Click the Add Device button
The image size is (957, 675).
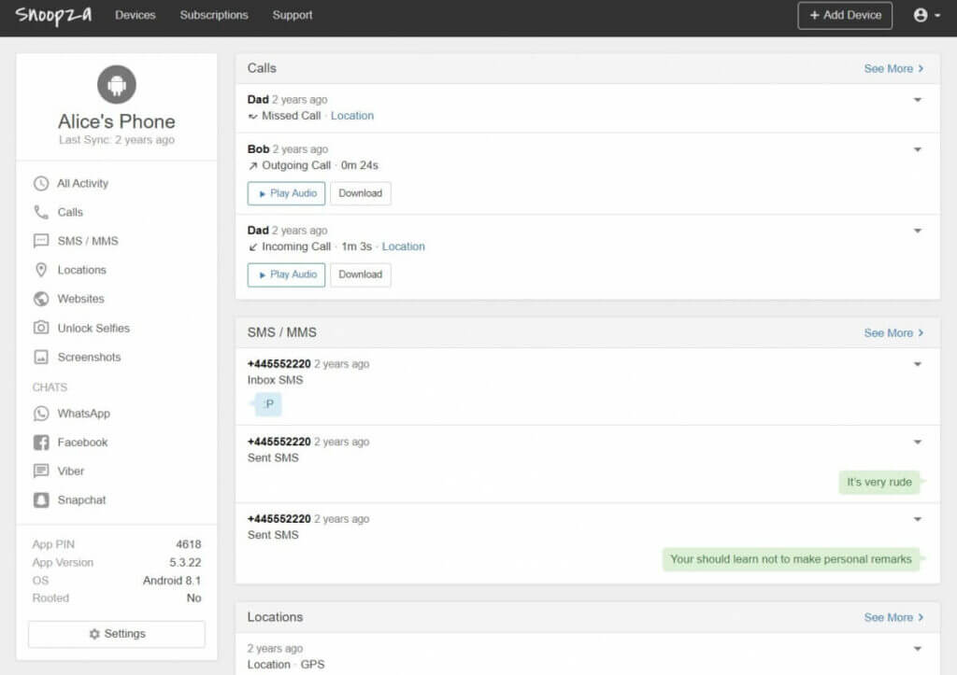point(845,15)
